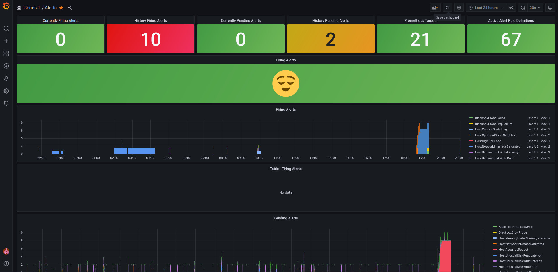Open Currently Pending Alerts panel title menu
558x272 pixels.
(241, 21)
